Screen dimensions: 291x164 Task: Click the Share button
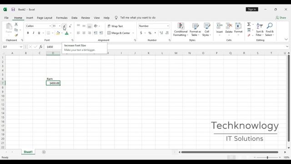(x=281, y=18)
